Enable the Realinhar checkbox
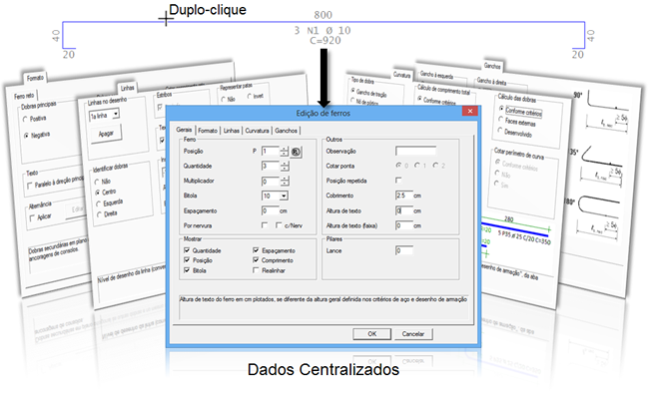 pos(256,270)
